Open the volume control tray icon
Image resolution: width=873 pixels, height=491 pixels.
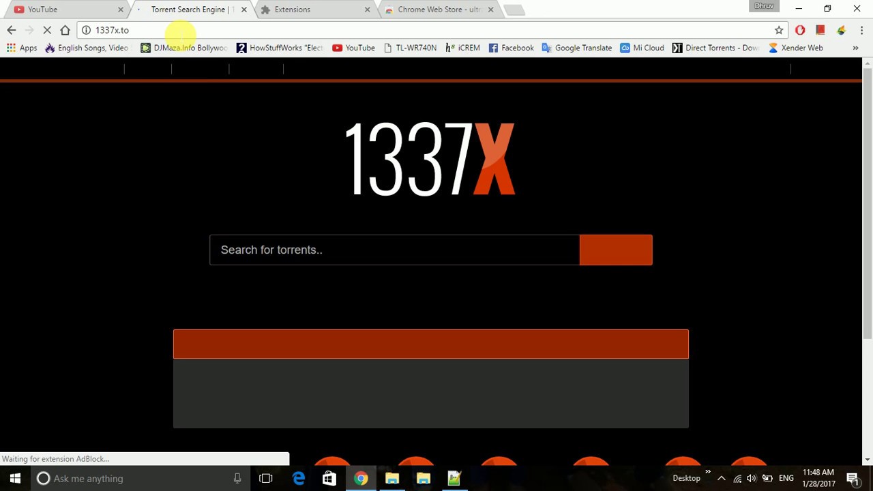point(752,478)
